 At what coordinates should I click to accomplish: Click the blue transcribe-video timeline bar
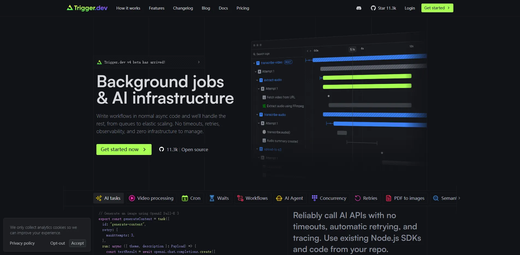point(370,58)
